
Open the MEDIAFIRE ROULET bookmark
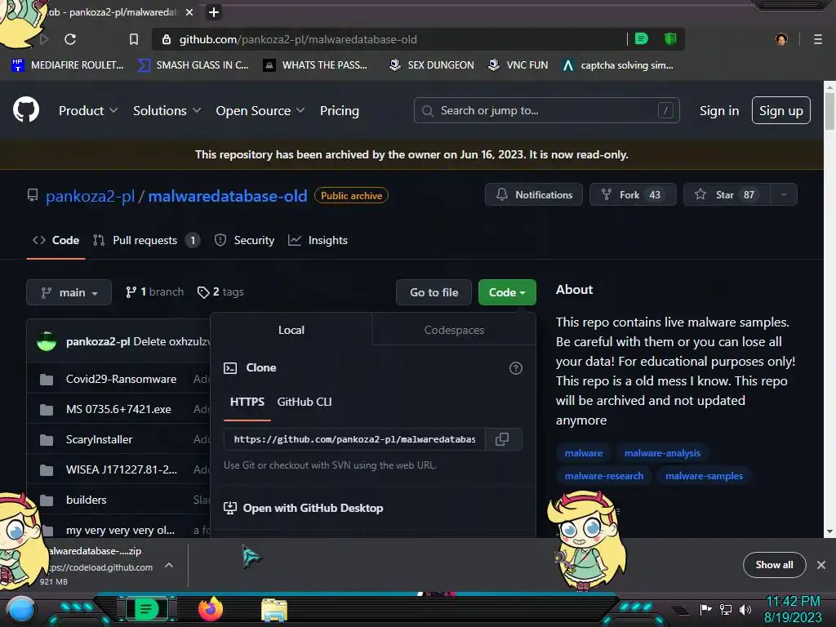click(68, 65)
